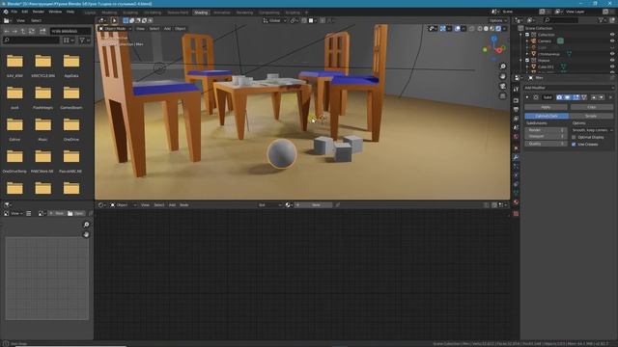Open the node editor Slot dropdown

point(269,205)
